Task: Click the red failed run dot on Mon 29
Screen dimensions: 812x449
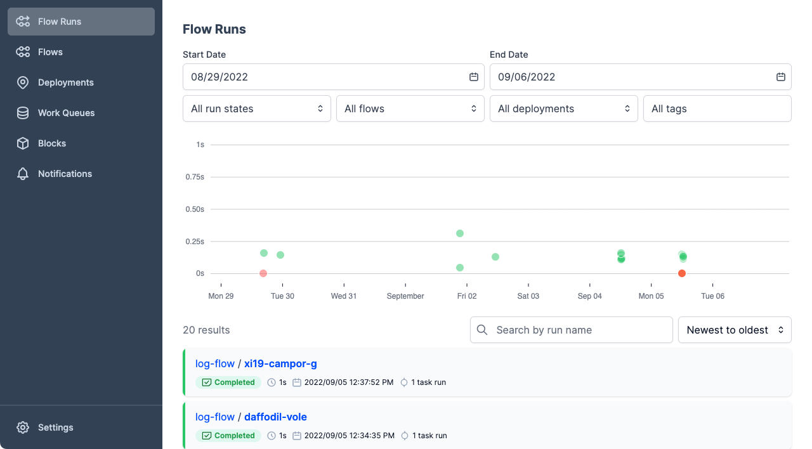Action: coord(263,273)
